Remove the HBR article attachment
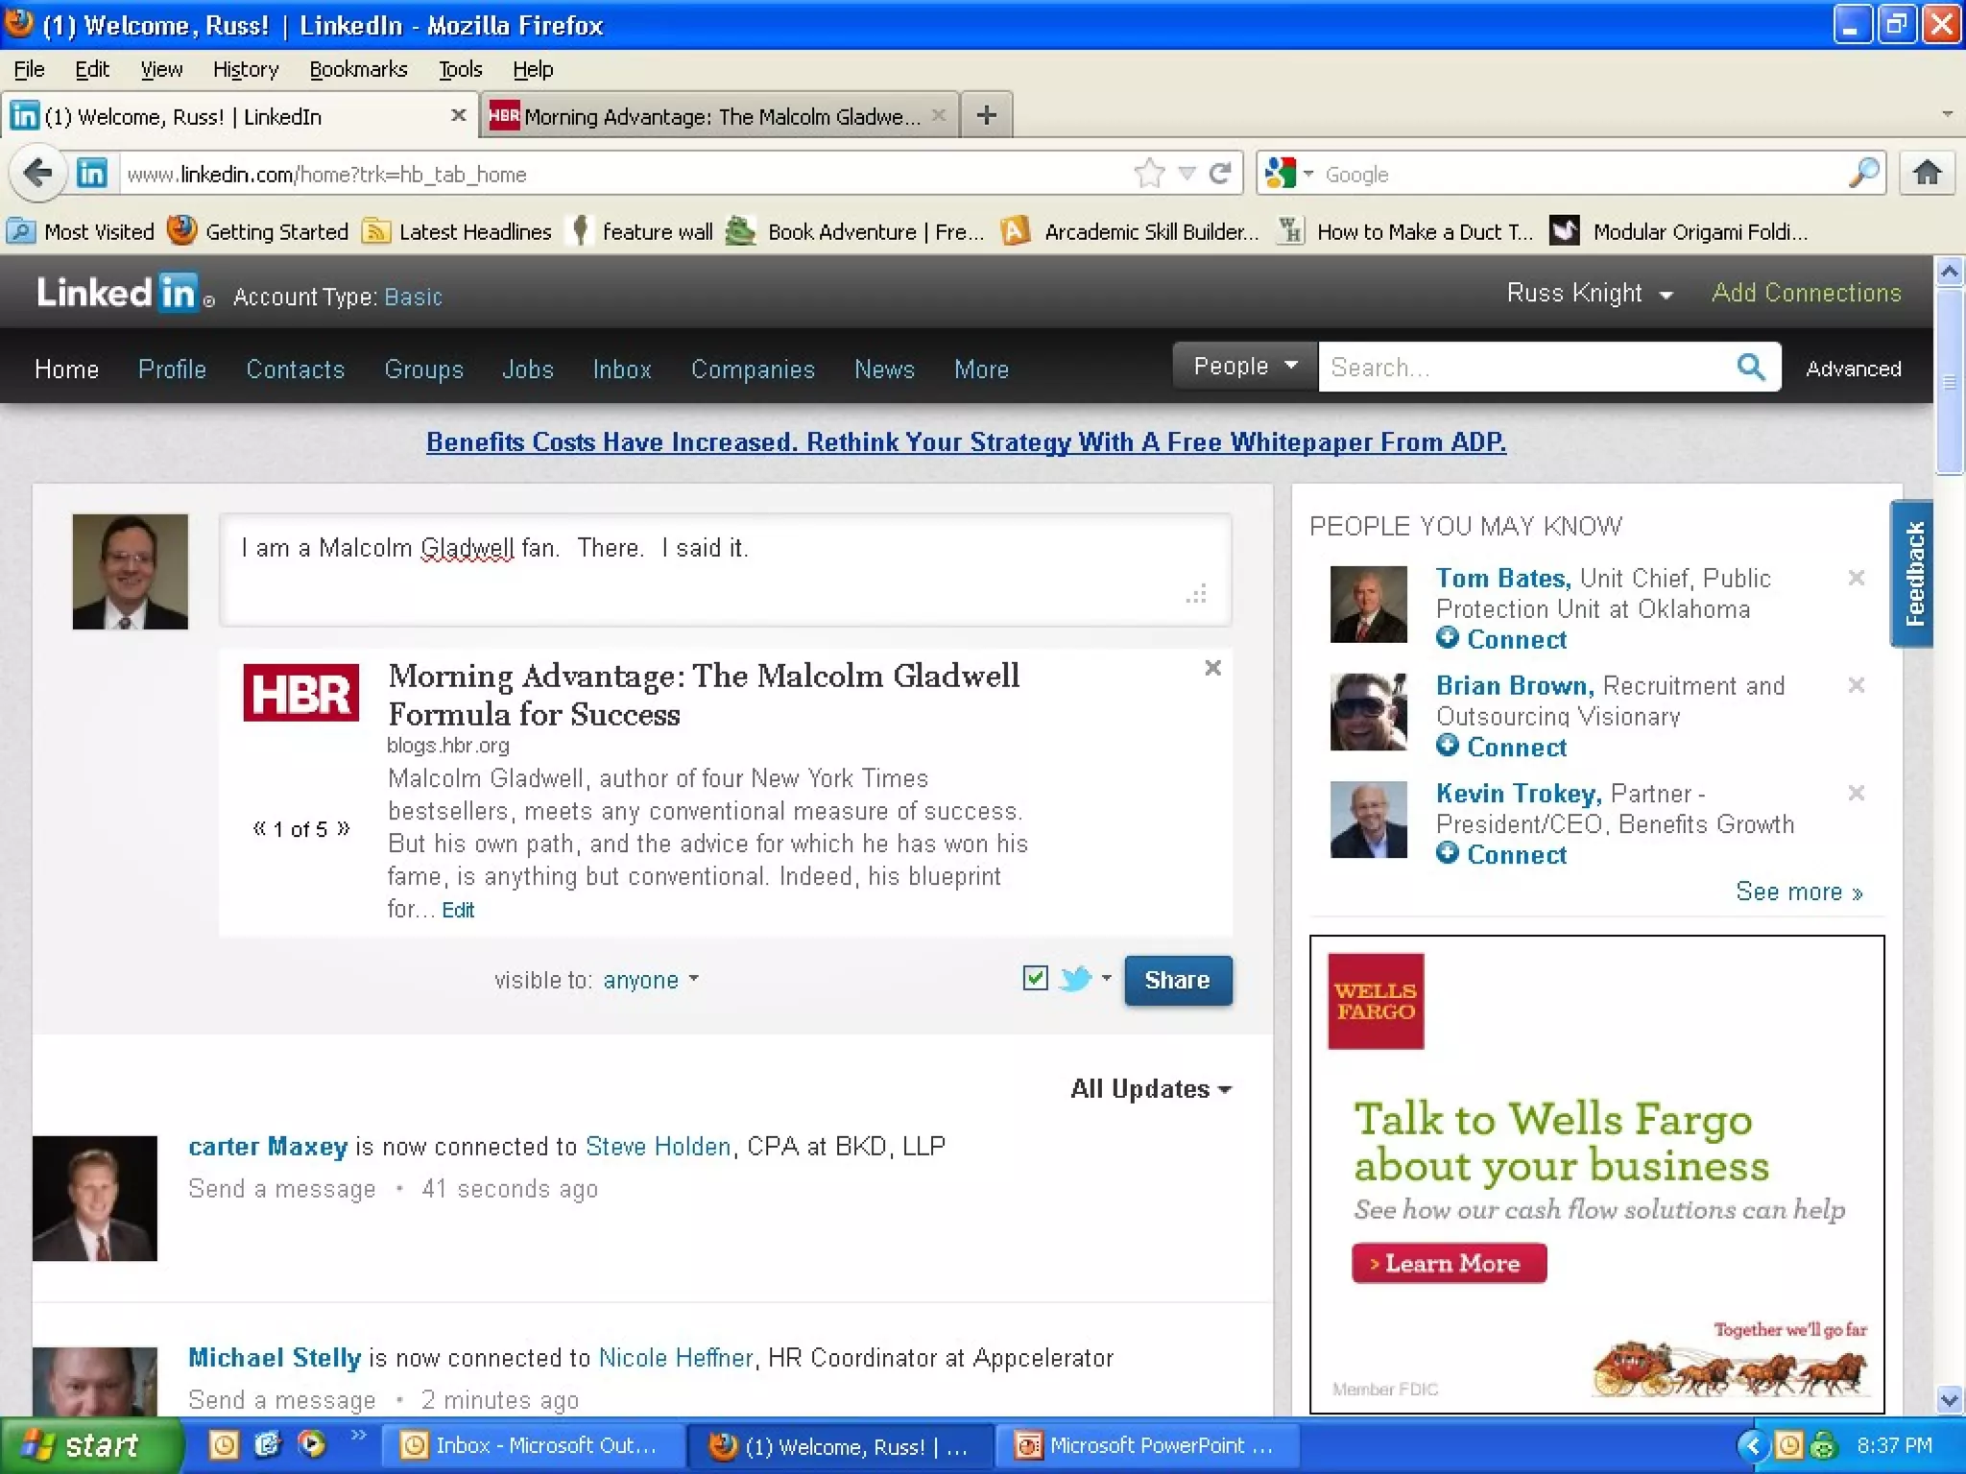This screenshot has height=1474, width=1966. pos(1212,668)
